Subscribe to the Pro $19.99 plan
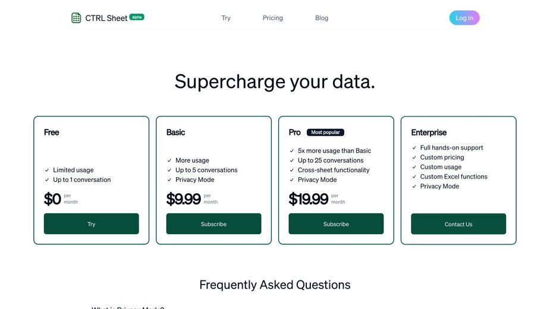Viewport: 550px width, 309px height. pyautogui.click(x=336, y=224)
